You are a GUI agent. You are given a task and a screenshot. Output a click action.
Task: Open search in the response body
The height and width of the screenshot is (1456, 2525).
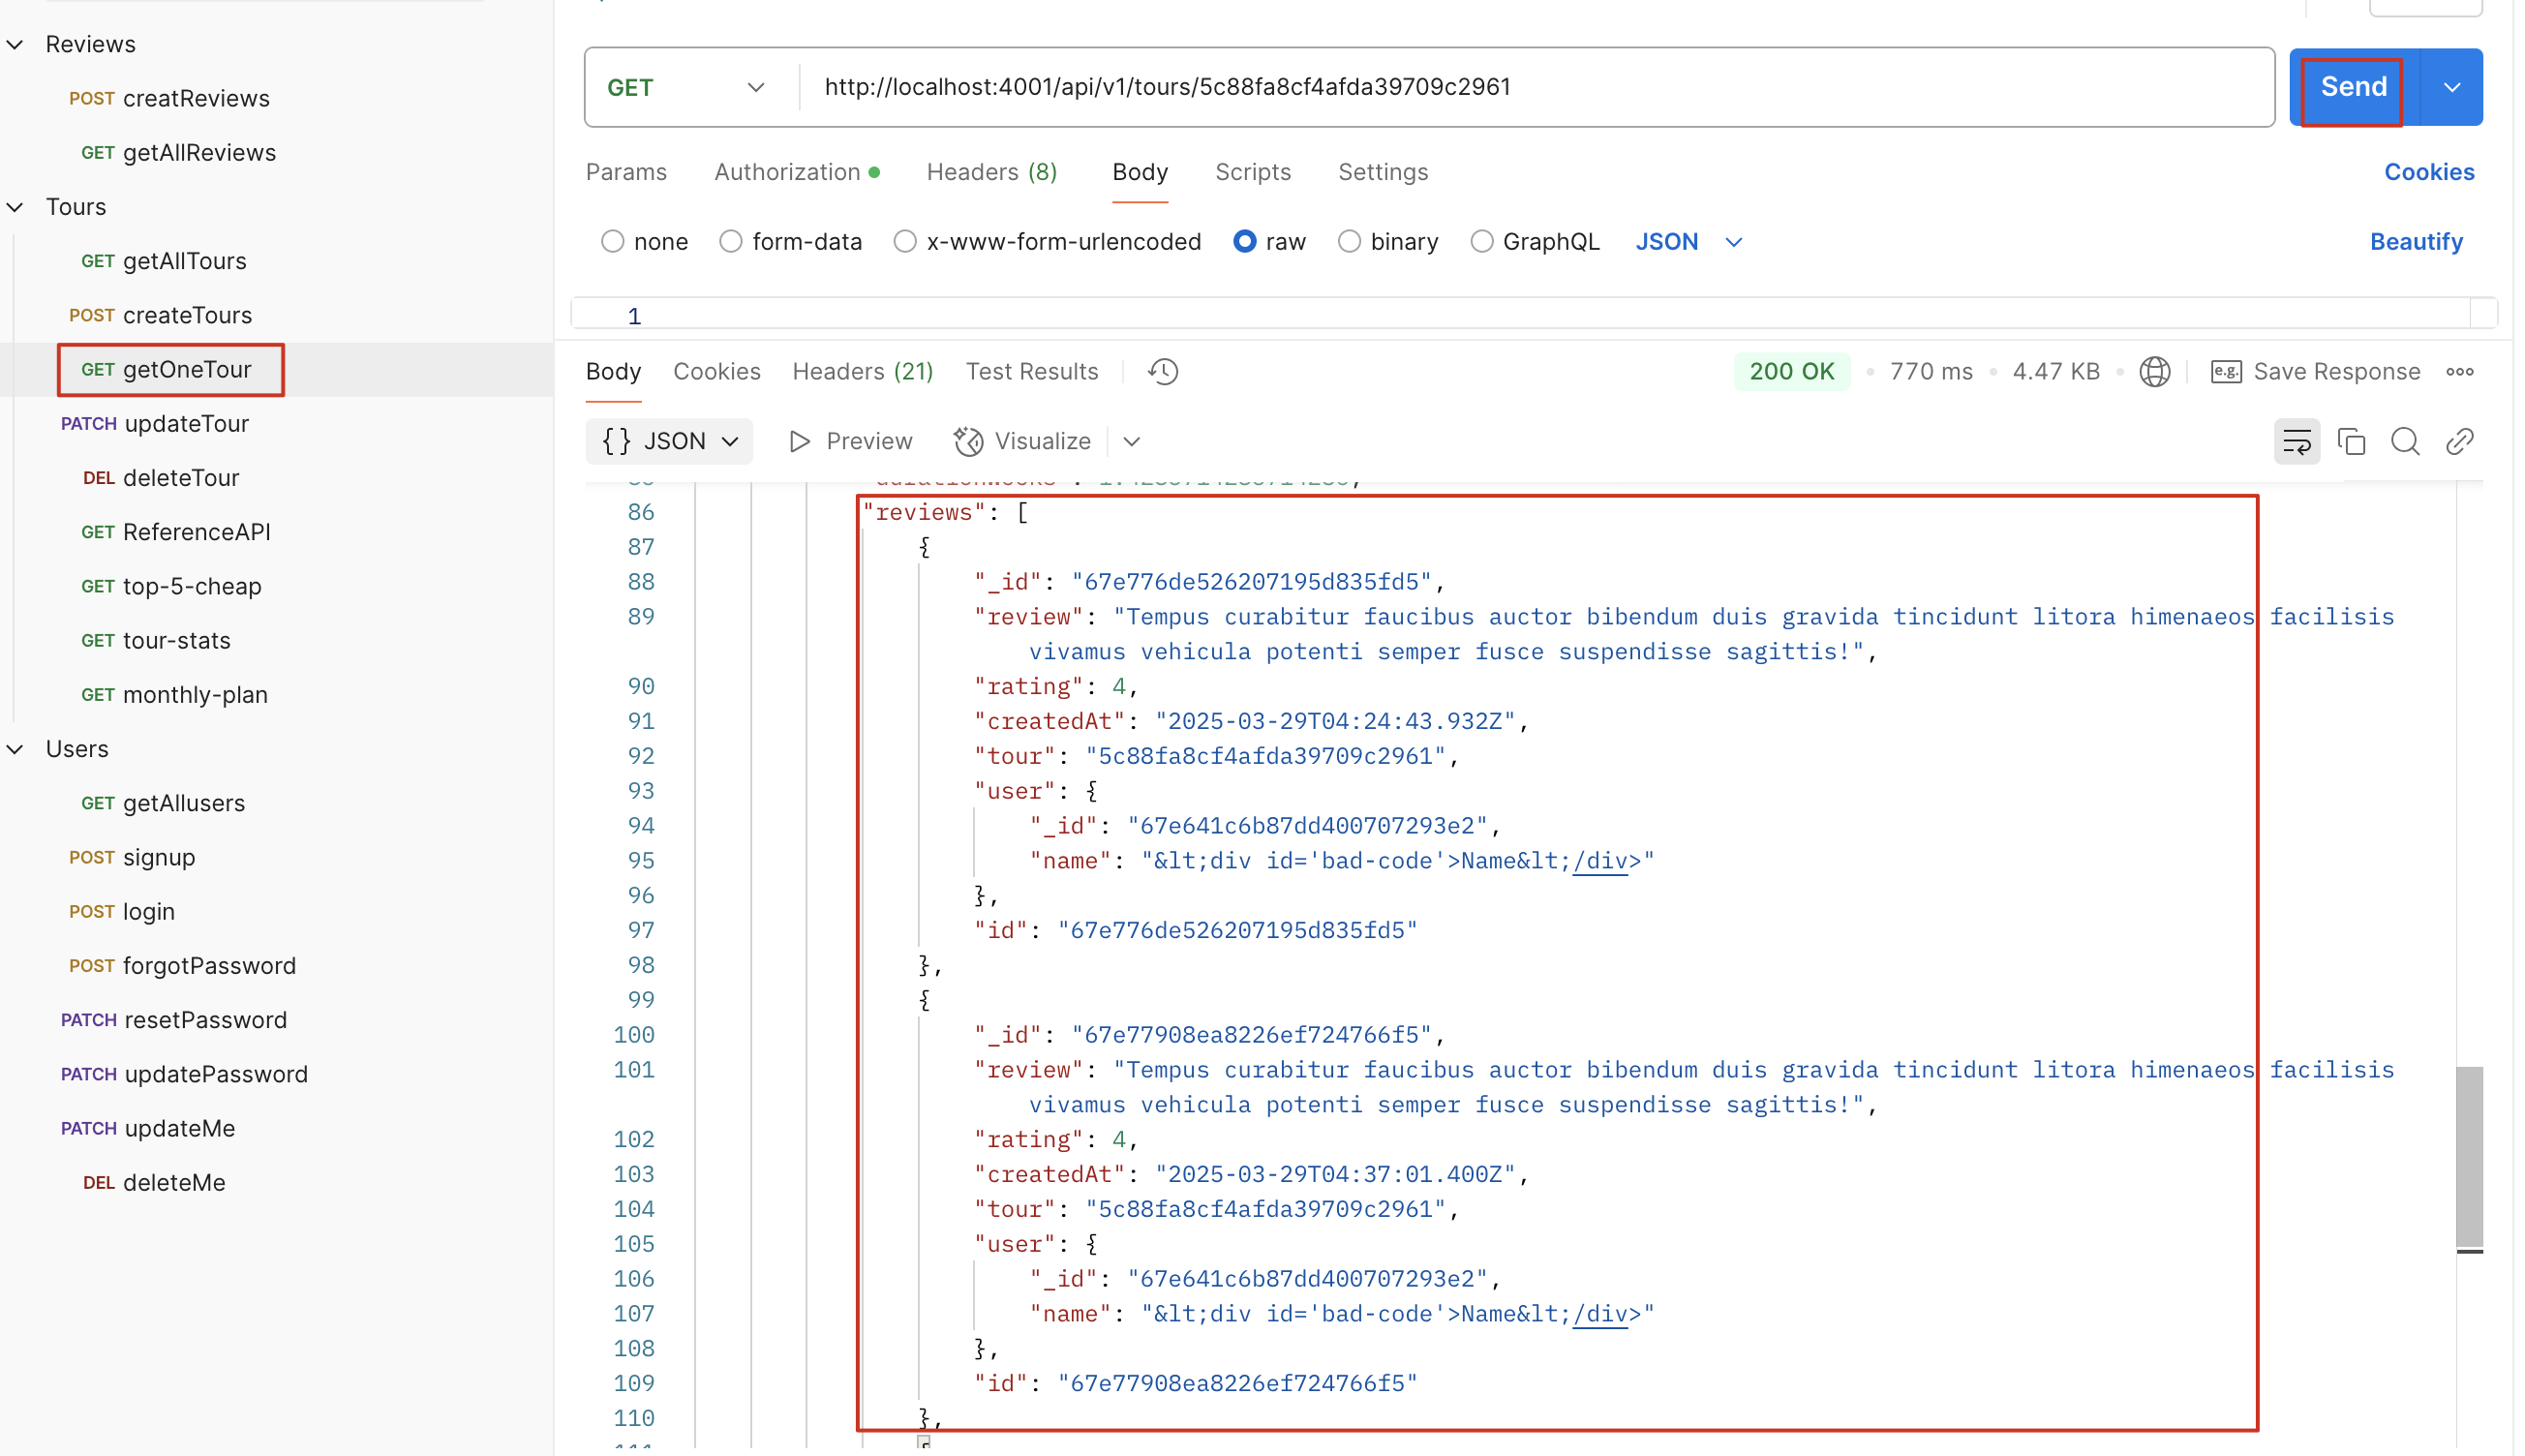coord(2404,441)
